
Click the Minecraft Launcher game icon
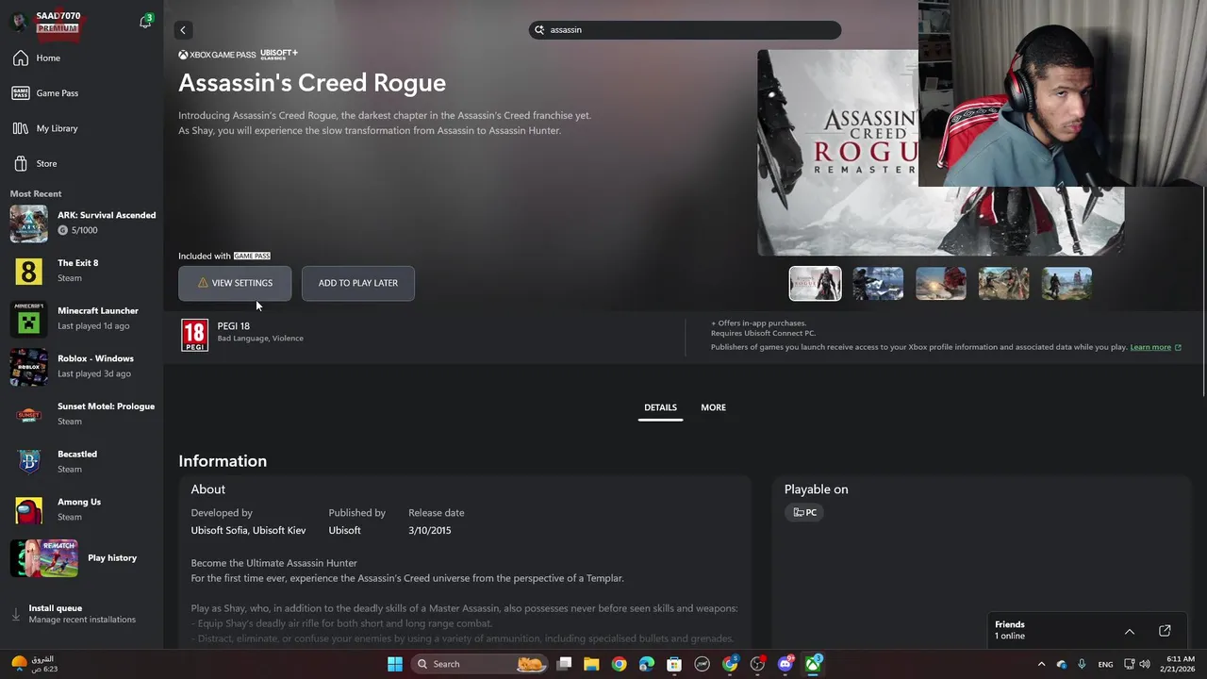28,319
